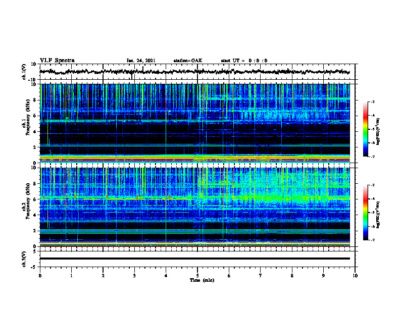Click the time axis tick label "4"
The height and width of the screenshot is (309, 400).
click(x=166, y=276)
